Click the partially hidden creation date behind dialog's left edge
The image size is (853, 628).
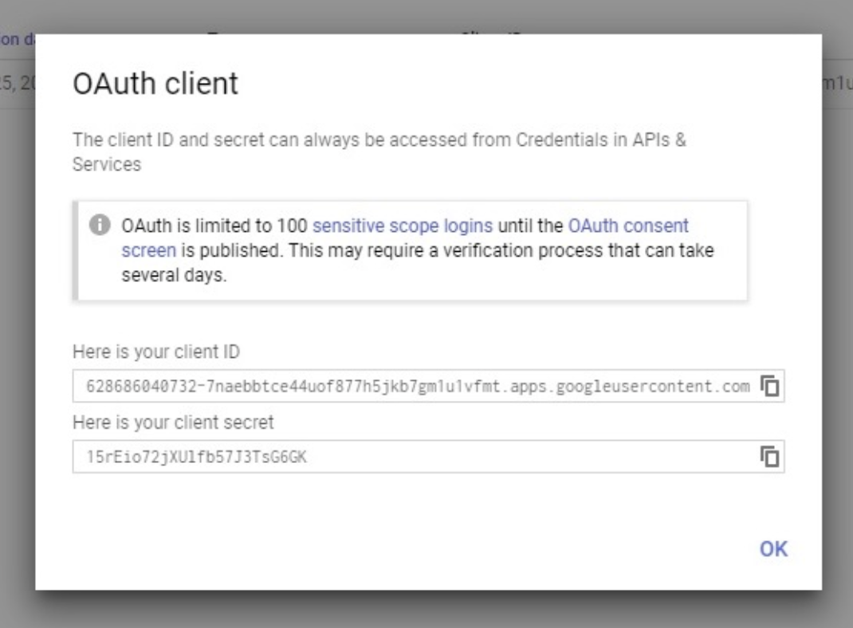(16, 85)
